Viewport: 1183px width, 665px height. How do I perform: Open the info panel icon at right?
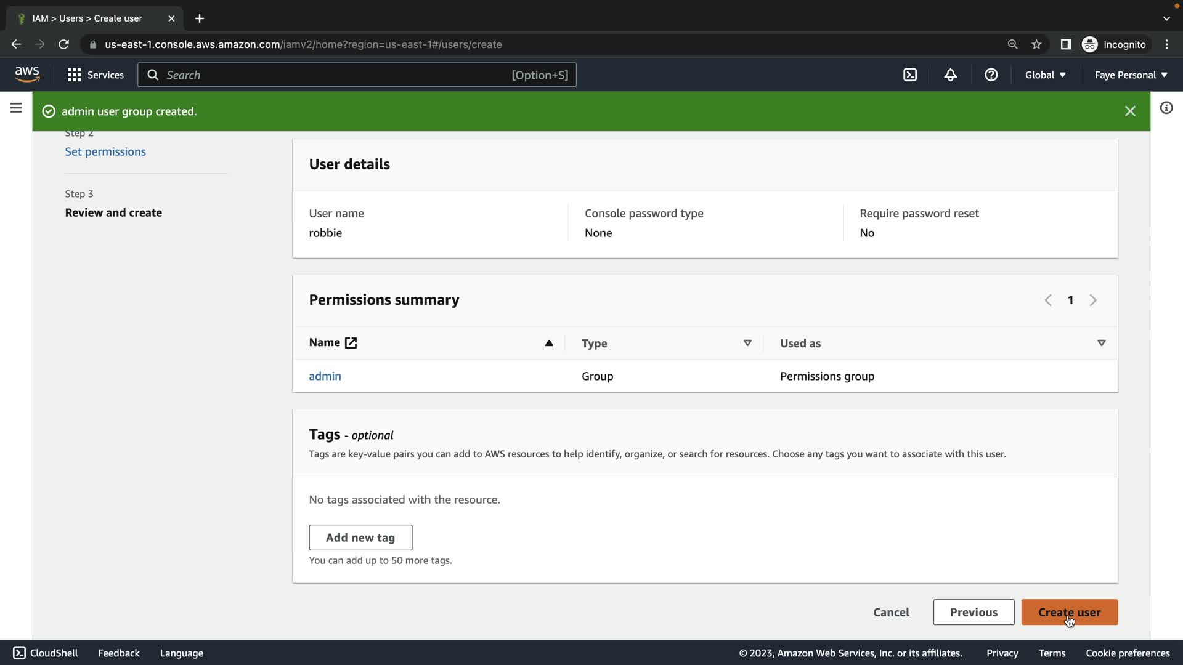[1166, 108]
